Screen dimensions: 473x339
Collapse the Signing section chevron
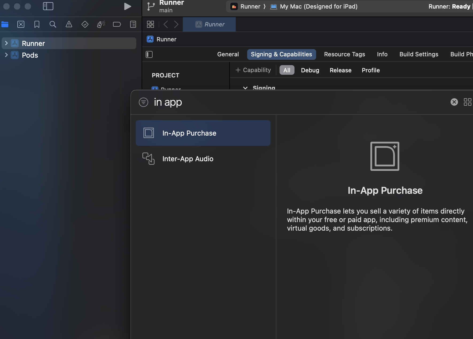245,88
